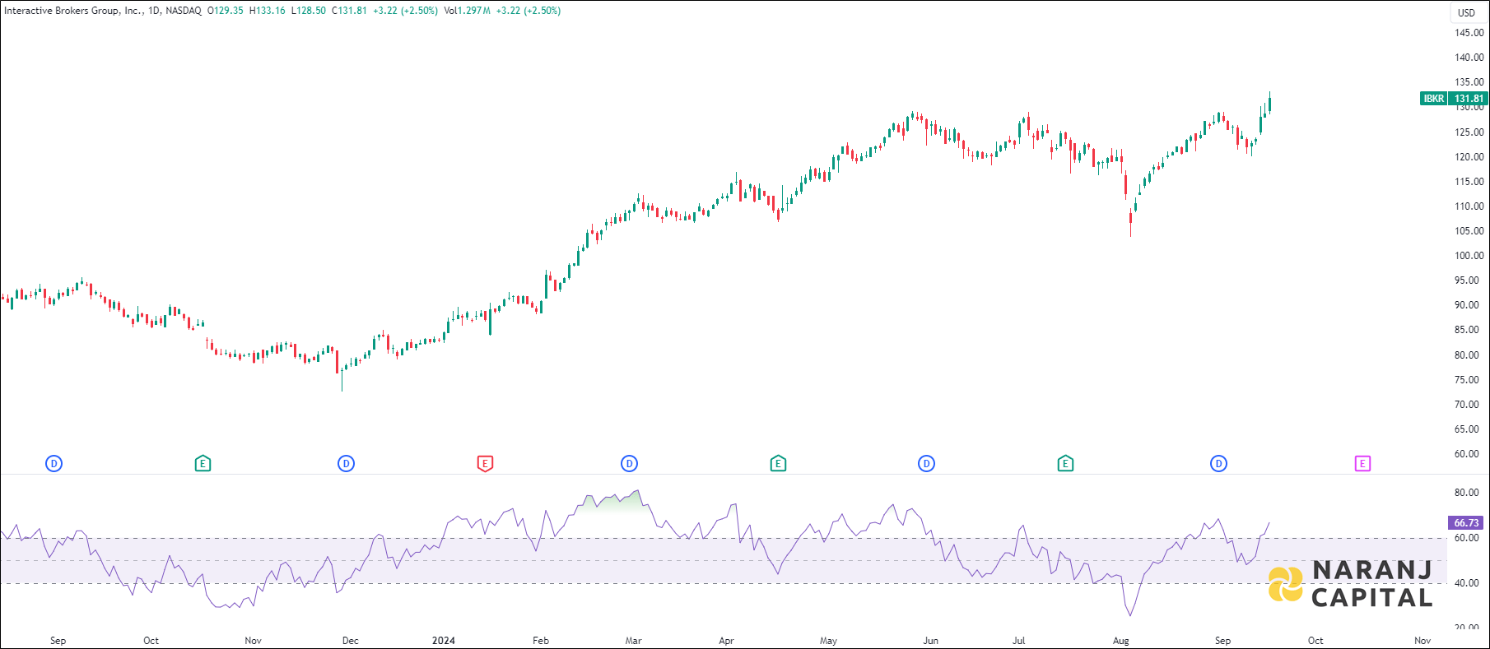Click the green earnings marker in October 2023
Viewport: 1490px width, 649px height.
[203, 464]
